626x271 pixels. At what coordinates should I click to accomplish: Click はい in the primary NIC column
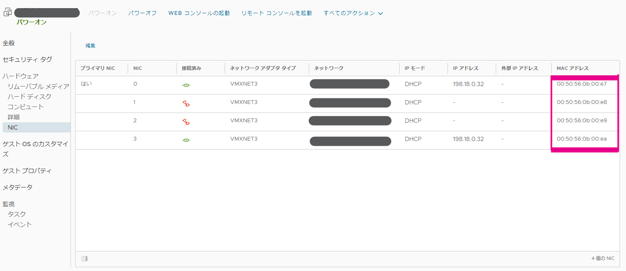pos(85,84)
